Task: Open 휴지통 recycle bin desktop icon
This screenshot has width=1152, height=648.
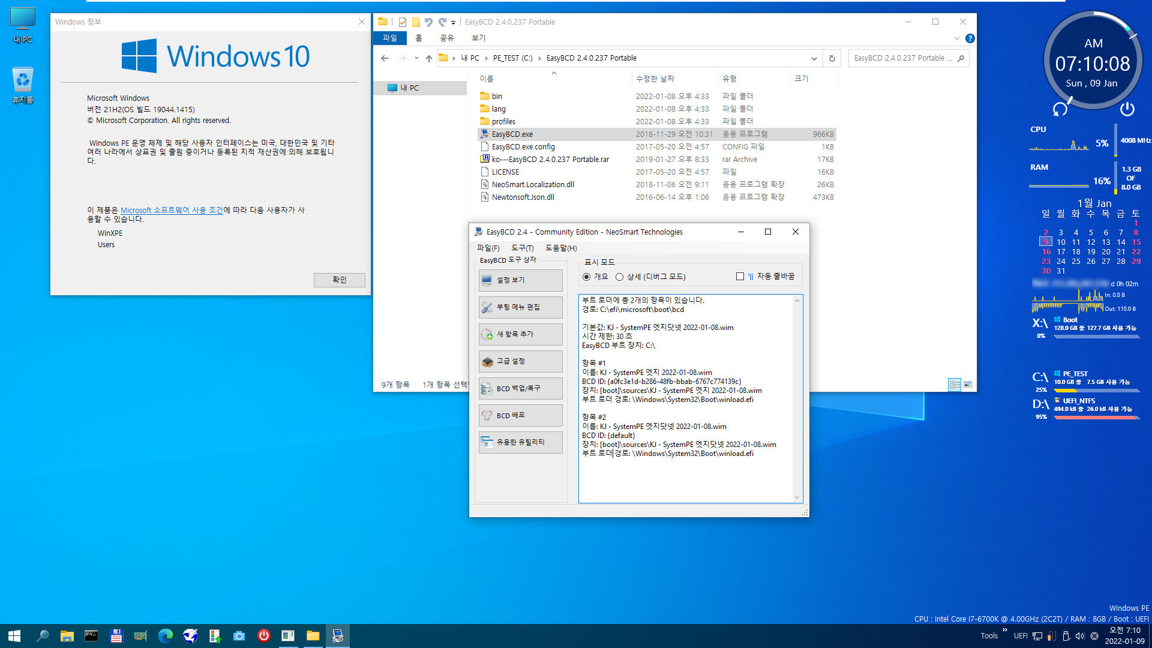Action: [23, 85]
